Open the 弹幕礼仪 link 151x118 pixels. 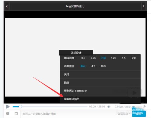coord(124,114)
